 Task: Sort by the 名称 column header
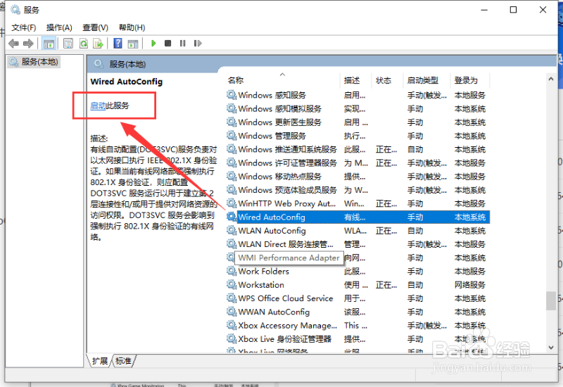click(x=283, y=80)
